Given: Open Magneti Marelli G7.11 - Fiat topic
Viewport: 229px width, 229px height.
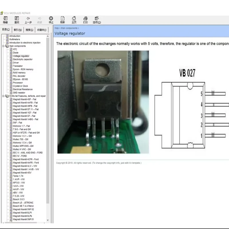Looking at the screenshot, I should pyautogui.click(x=26, y=109).
